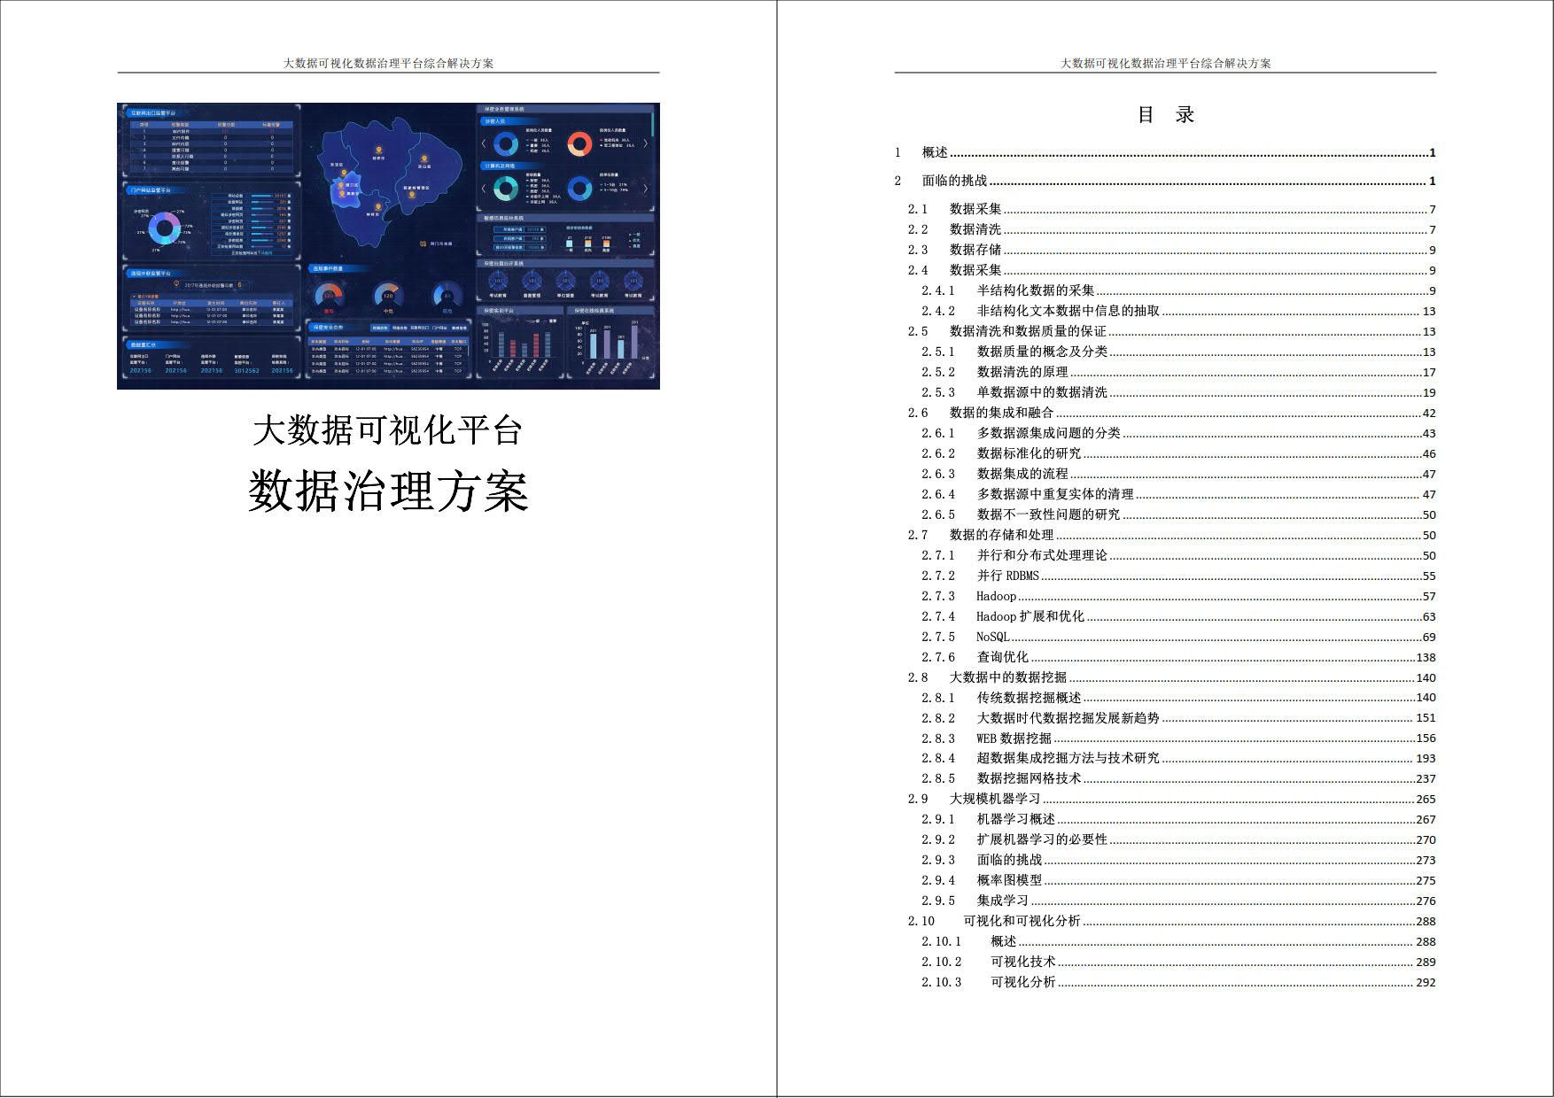Go to section 2.9 大规模机器学习

(1171, 799)
